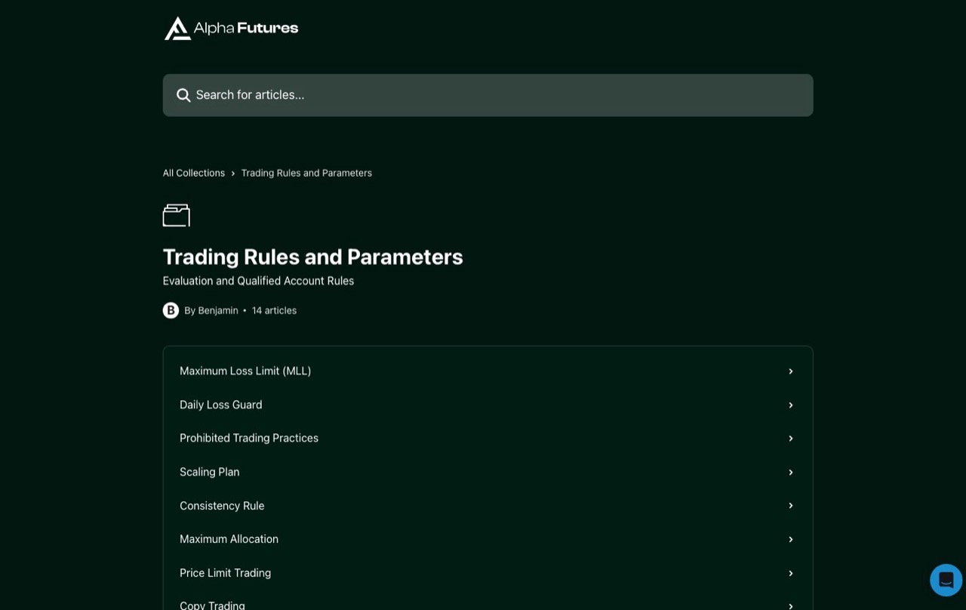
Task: Click chevron on Consistency Rule row
Action: pos(791,506)
